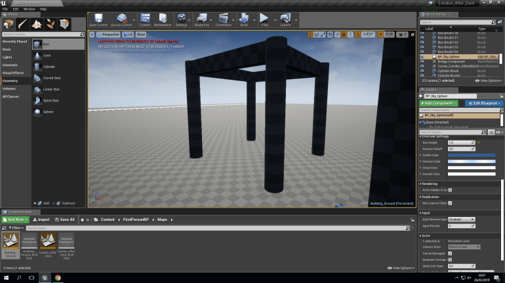Image resolution: width=505 pixels, height=283 pixels.
Task: Select the Add brush type radio
Action: [x=35, y=203]
